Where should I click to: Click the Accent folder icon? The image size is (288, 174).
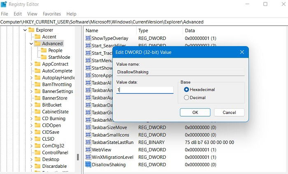[x=37, y=37]
